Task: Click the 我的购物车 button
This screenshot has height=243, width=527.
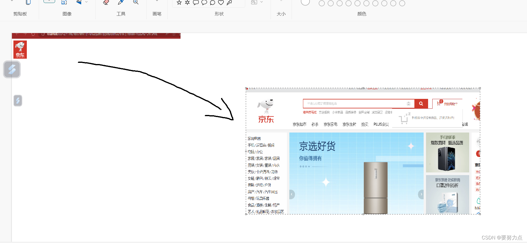Action: (447, 104)
